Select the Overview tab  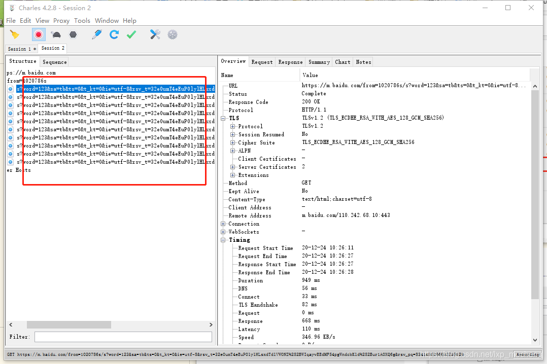233,61
